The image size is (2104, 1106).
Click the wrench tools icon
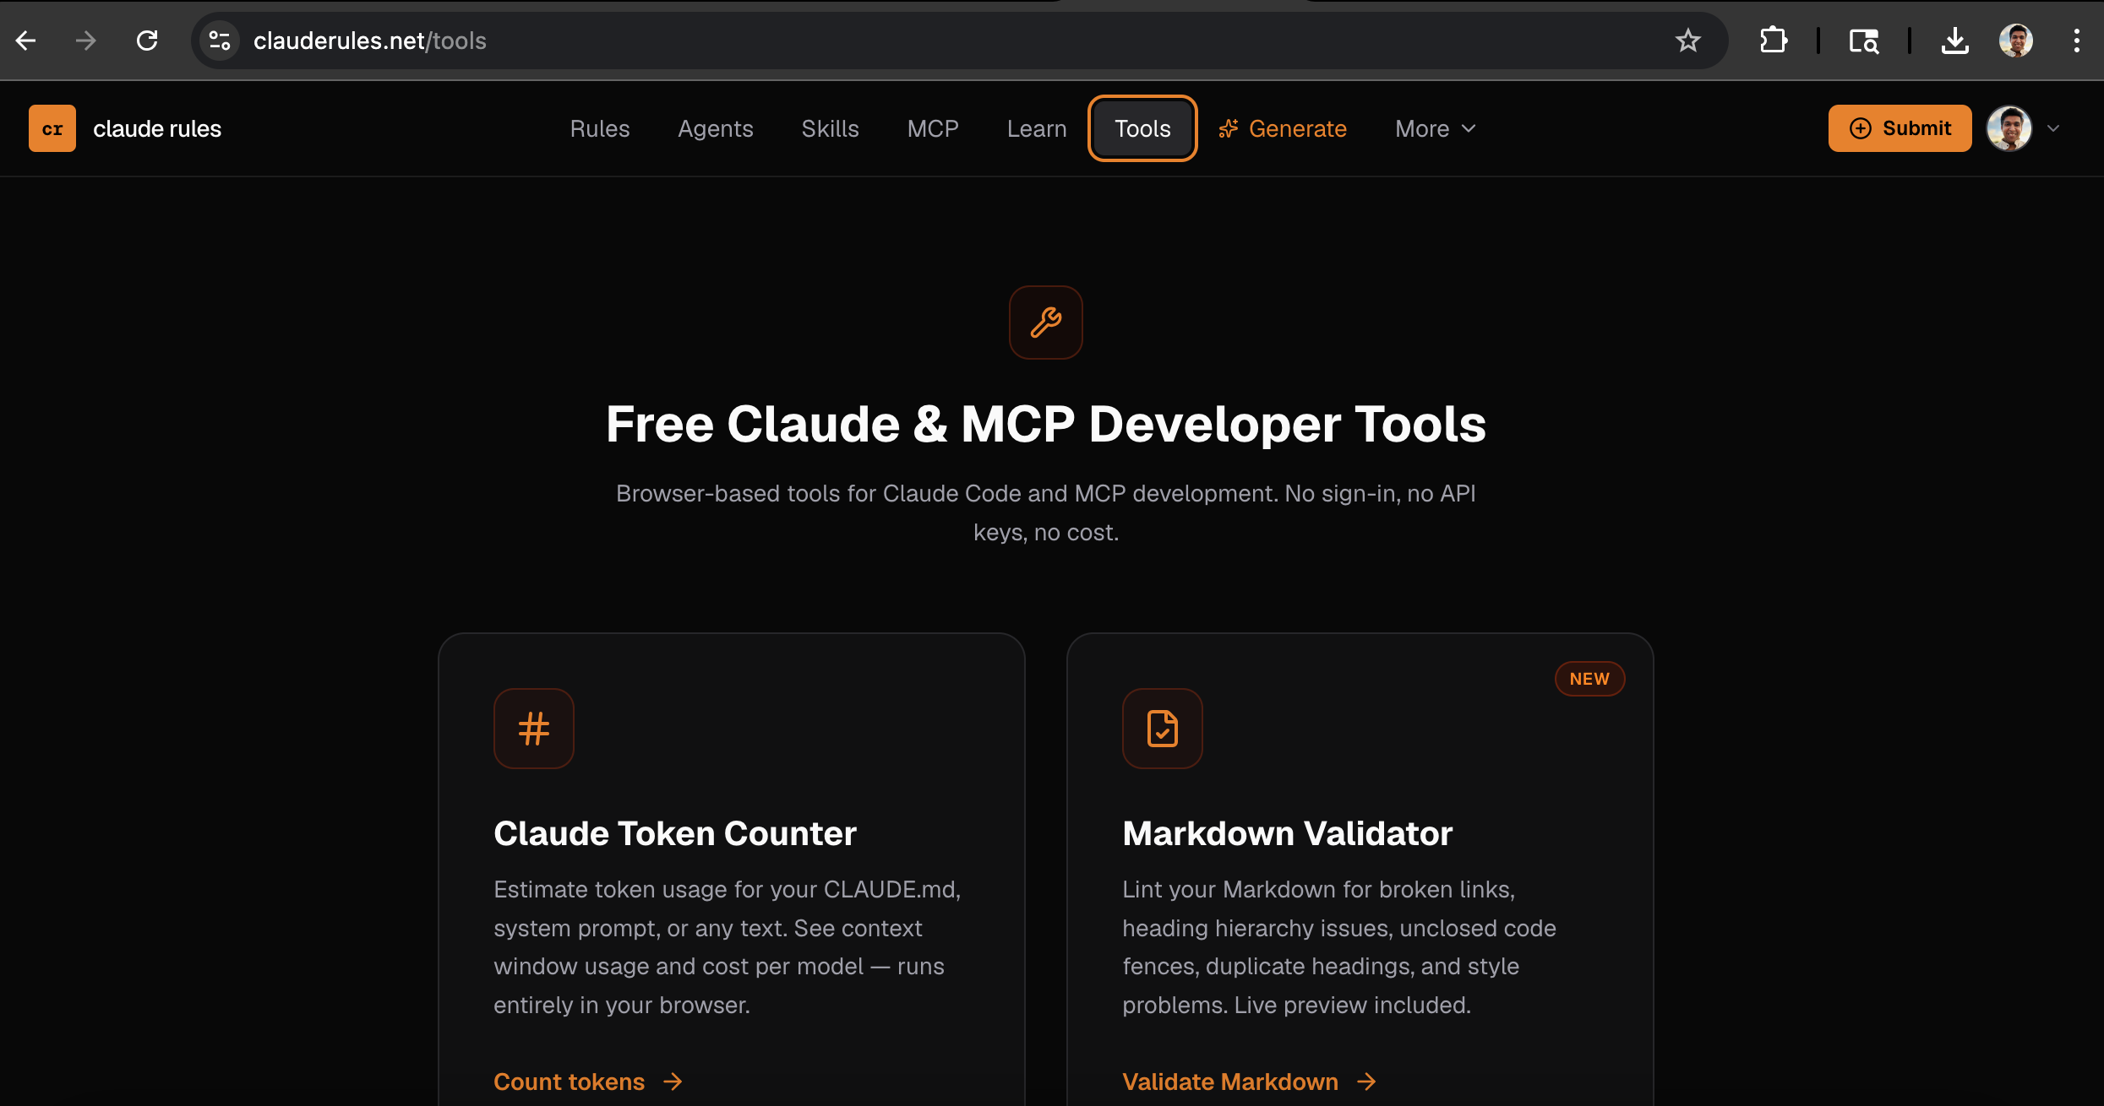[1045, 323]
